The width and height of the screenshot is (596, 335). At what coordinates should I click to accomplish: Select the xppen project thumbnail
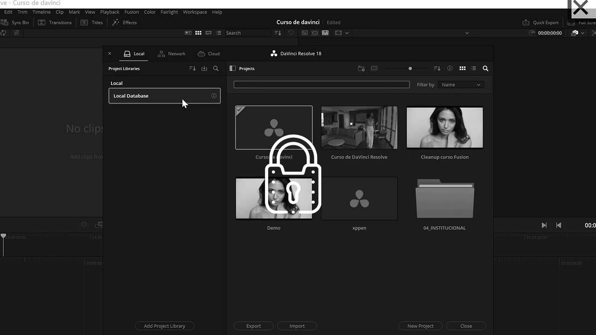coord(359,199)
